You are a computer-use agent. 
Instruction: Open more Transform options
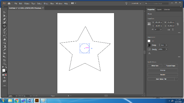(179, 33)
